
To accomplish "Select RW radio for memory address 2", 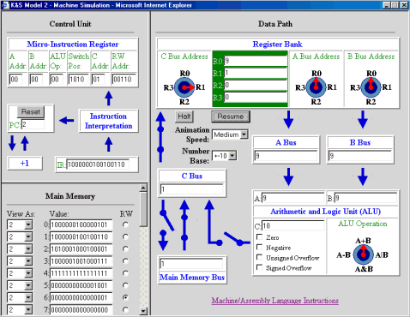I will point(125,249).
